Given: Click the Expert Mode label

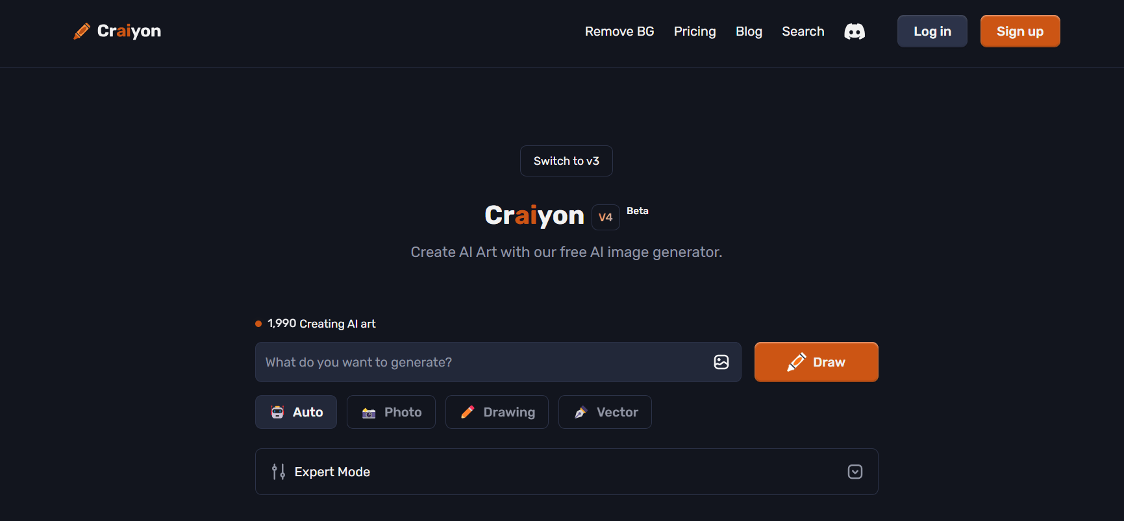Looking at the screenshot, I should (x=332, y=472).
